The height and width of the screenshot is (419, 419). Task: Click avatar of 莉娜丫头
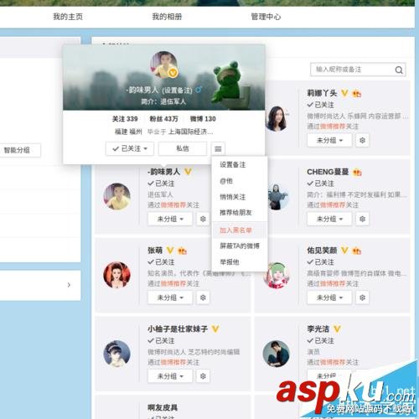click(277, 118)
